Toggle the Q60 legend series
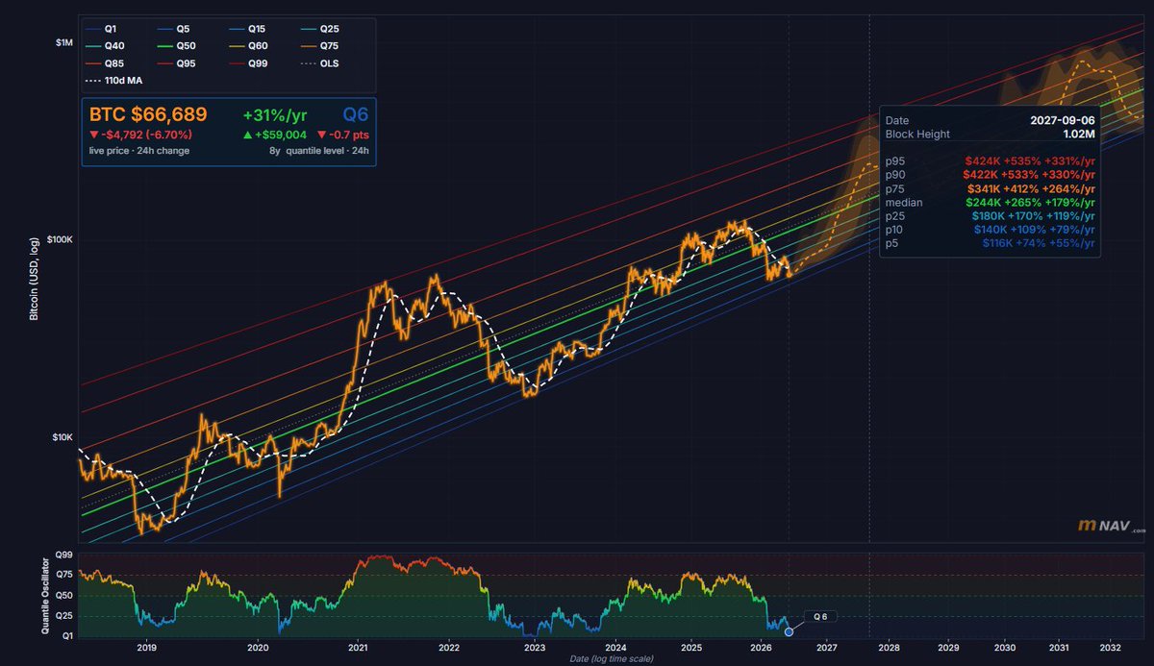Viewport: 1154px width, 666px height. 248,46
